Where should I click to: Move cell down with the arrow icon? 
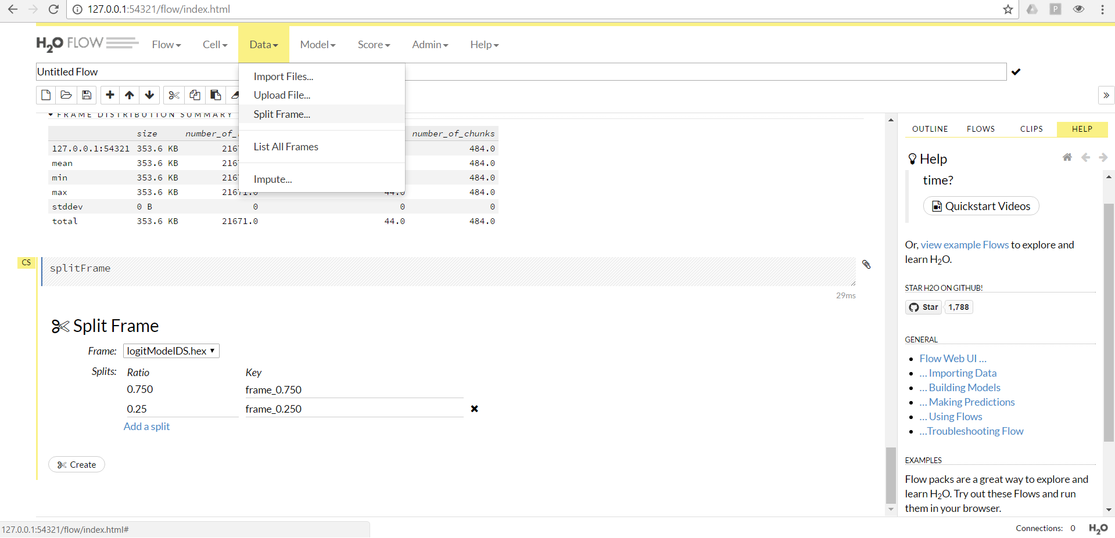149,95
